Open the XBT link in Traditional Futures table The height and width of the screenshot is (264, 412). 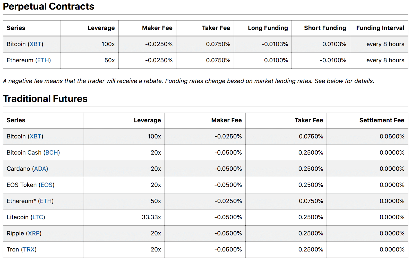(36, 137)
